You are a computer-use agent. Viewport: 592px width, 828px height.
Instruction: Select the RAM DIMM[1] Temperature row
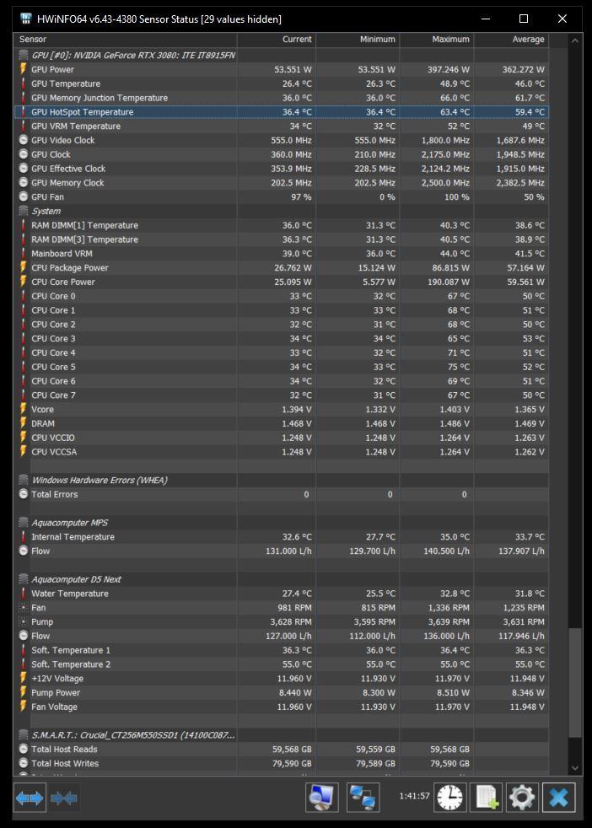[x=282, y=225]
